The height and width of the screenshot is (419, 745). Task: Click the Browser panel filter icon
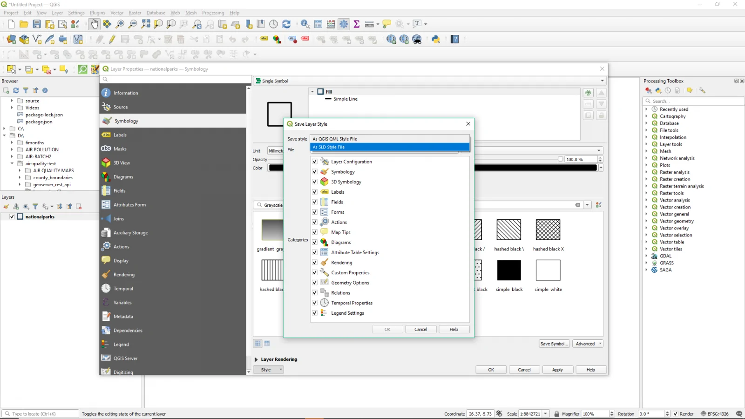coord(26,90)
